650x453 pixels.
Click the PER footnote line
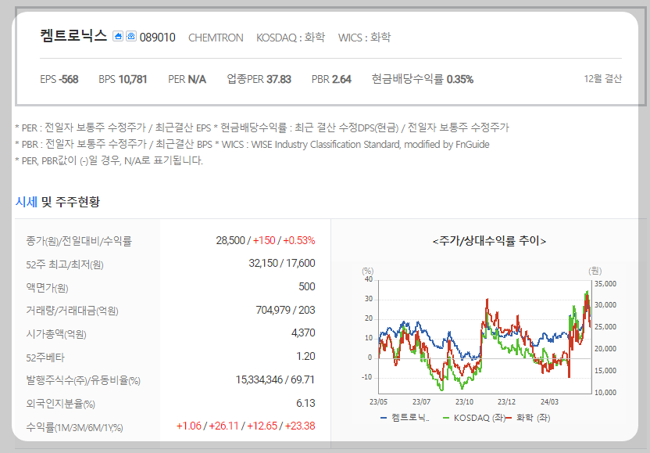[262, 128]
